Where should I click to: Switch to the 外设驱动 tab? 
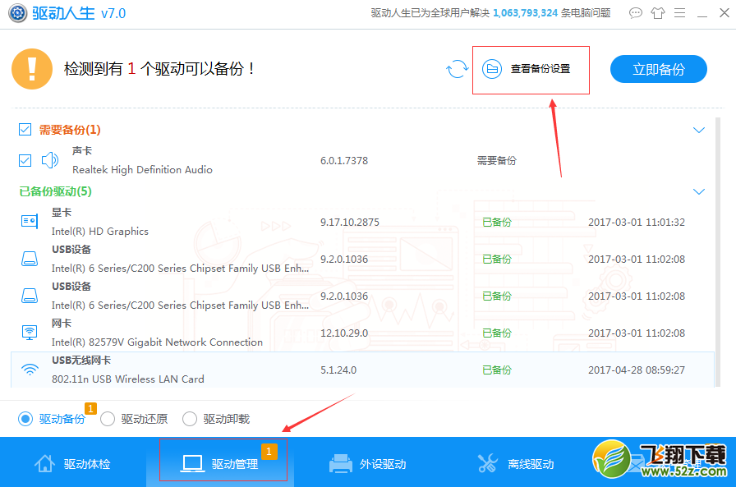coord(368,463)
